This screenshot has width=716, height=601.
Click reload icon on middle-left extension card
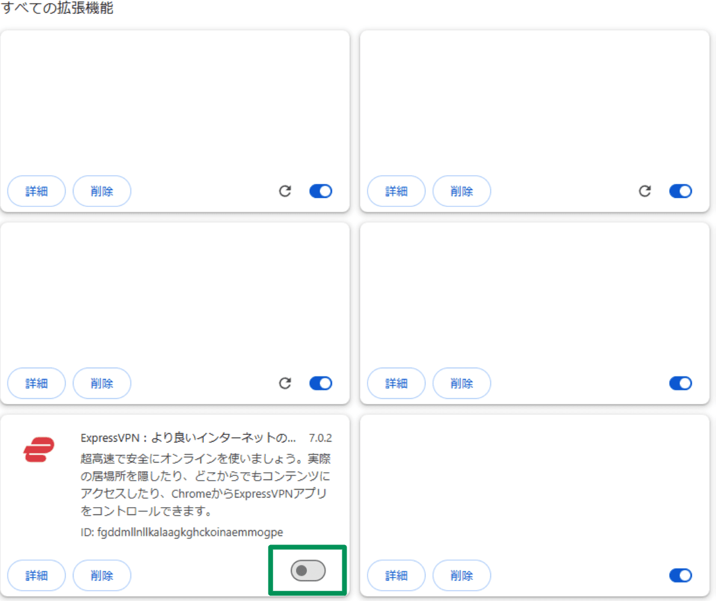click(285, 383)
